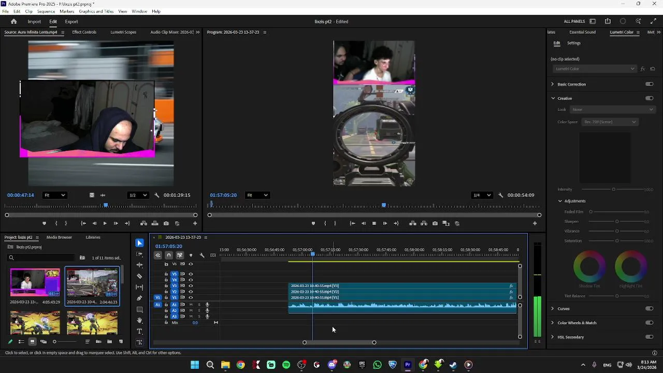Add marker in the timeline panel
The image size is (663, 373).
(191, 255)
